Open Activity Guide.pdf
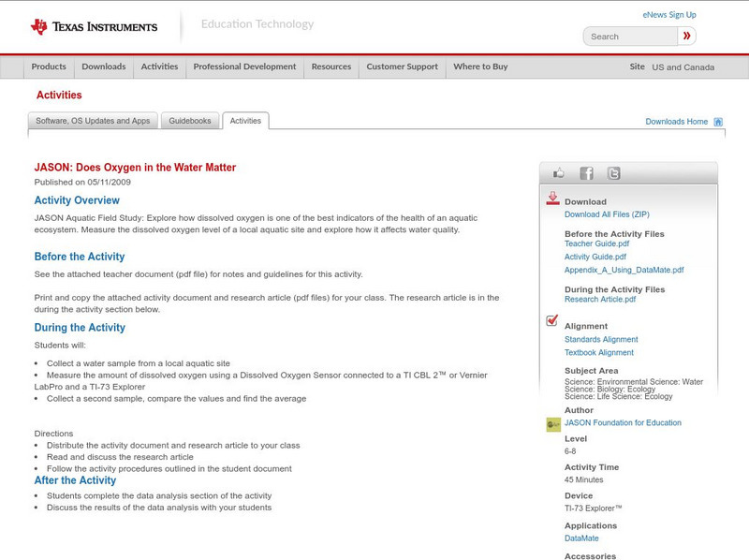 [595, 257]
